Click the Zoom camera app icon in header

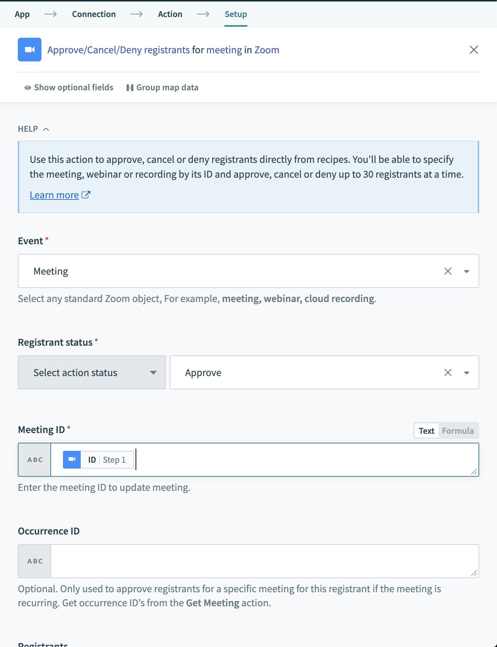coord(30,50)
